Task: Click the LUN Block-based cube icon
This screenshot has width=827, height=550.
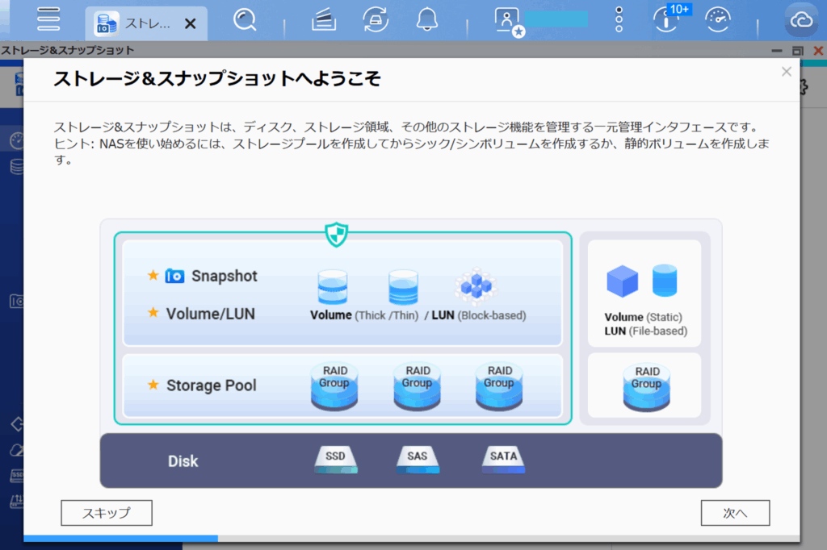Action: coord(476,285)
